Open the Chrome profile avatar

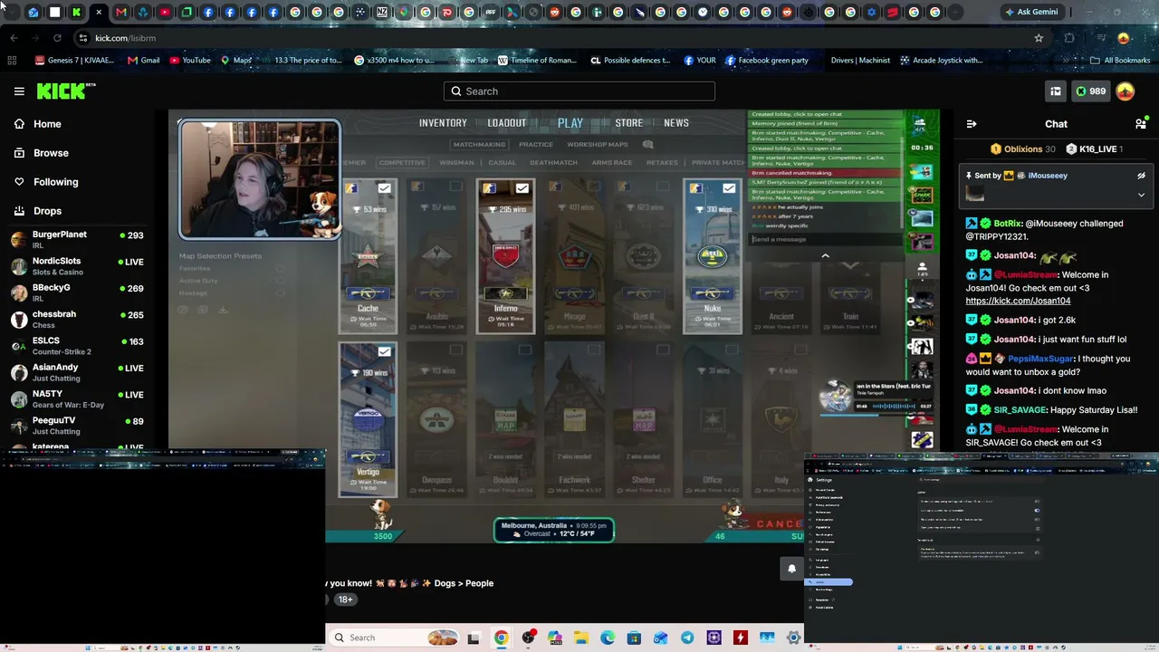1124,38
